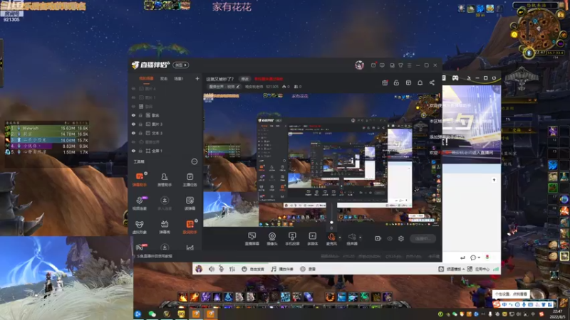Click the greyed live status button
The height and width of the screenshot is (320, 570).
pyautogui.click(x=423, y=238)
